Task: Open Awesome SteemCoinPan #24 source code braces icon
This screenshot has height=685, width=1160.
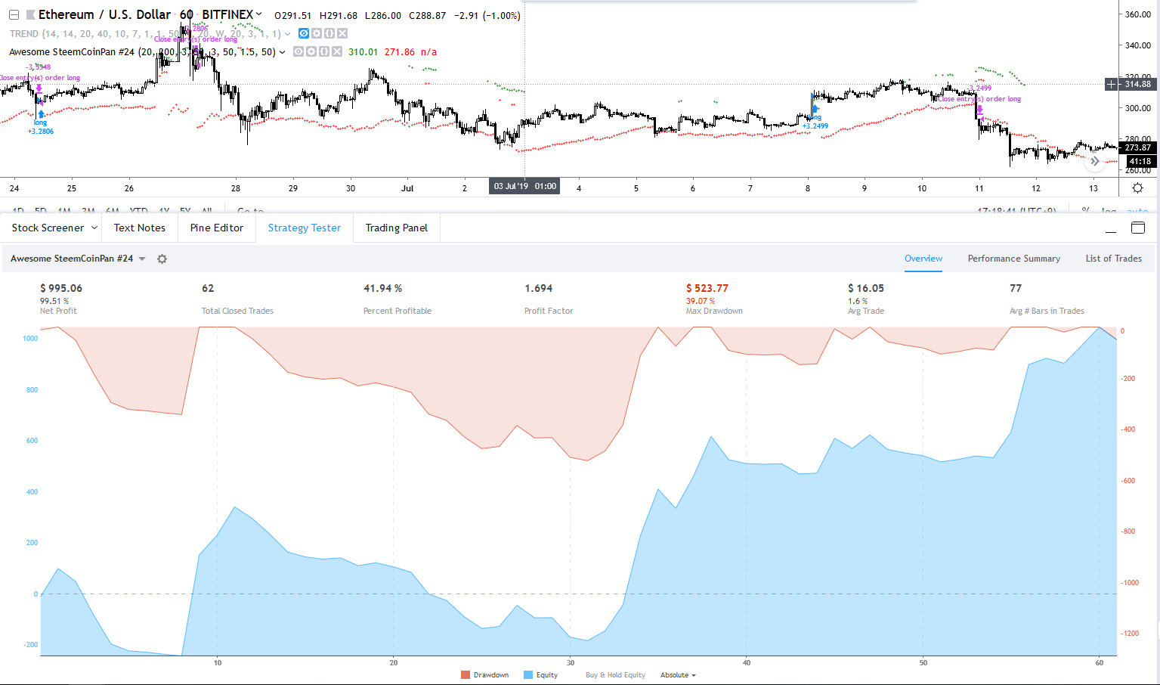Action: coord(323,52)
